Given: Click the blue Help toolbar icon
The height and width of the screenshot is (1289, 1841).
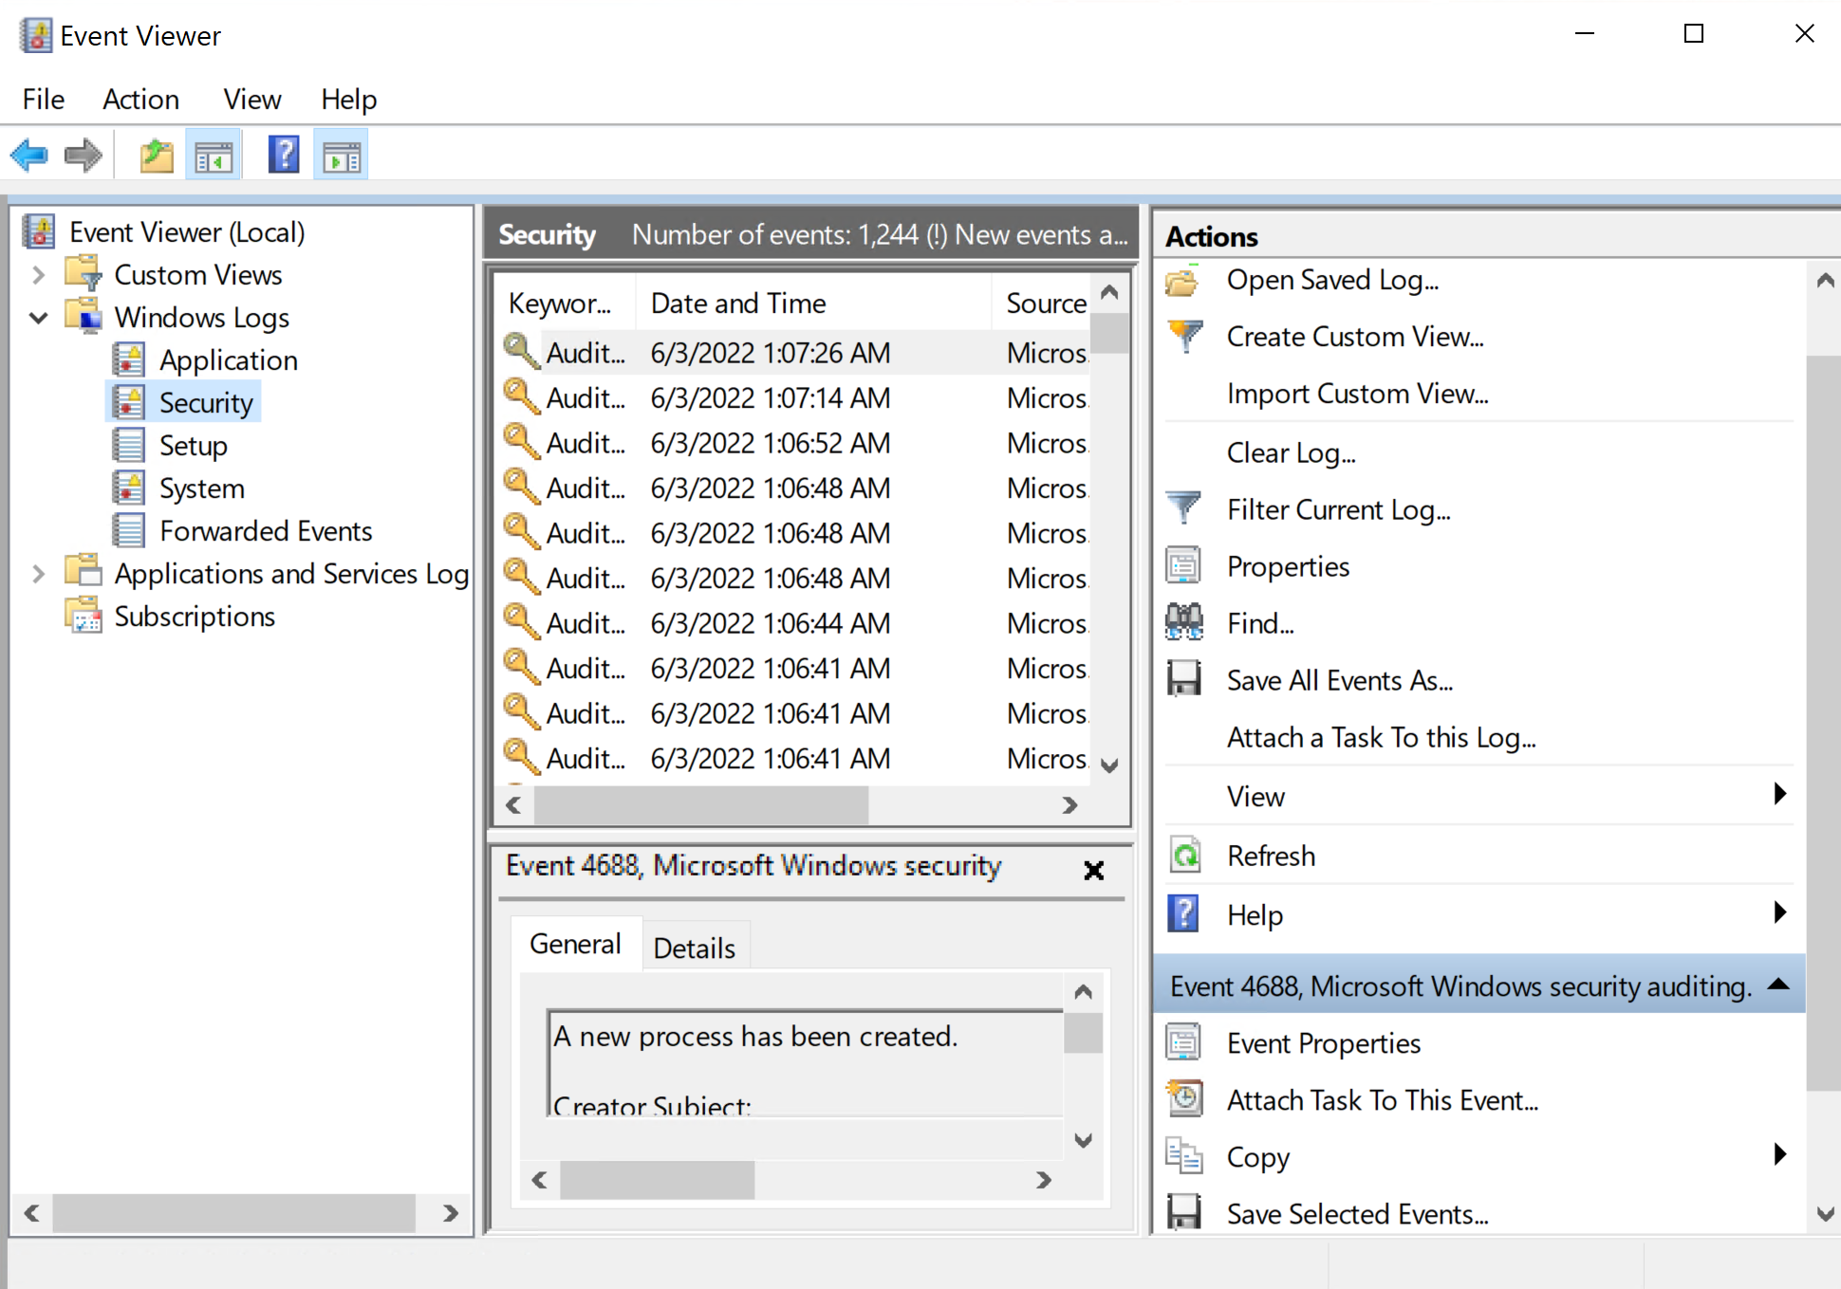Looking at the screenshot, I should coord(284,155).
